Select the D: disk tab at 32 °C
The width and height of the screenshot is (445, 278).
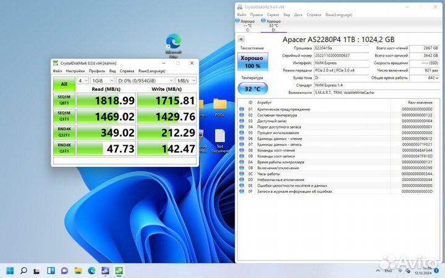pyautogui.click(x=273, y=25)
